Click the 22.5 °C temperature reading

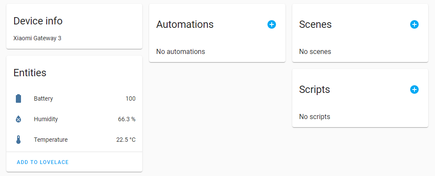coord(126,140)
